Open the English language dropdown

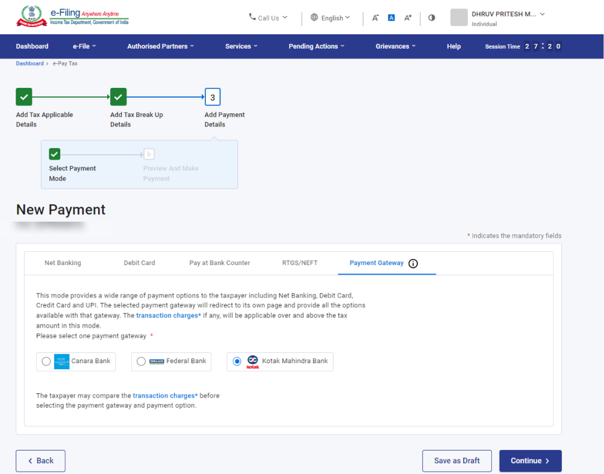331,17
